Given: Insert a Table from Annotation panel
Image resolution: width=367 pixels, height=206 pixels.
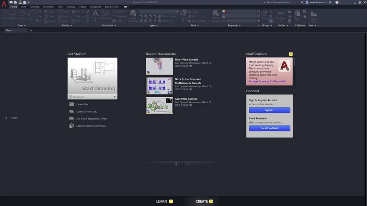Looking at the screenshot, I should tap(117, 21).
